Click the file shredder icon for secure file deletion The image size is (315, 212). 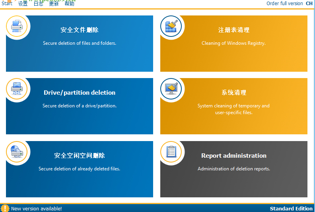coord(17,26)
